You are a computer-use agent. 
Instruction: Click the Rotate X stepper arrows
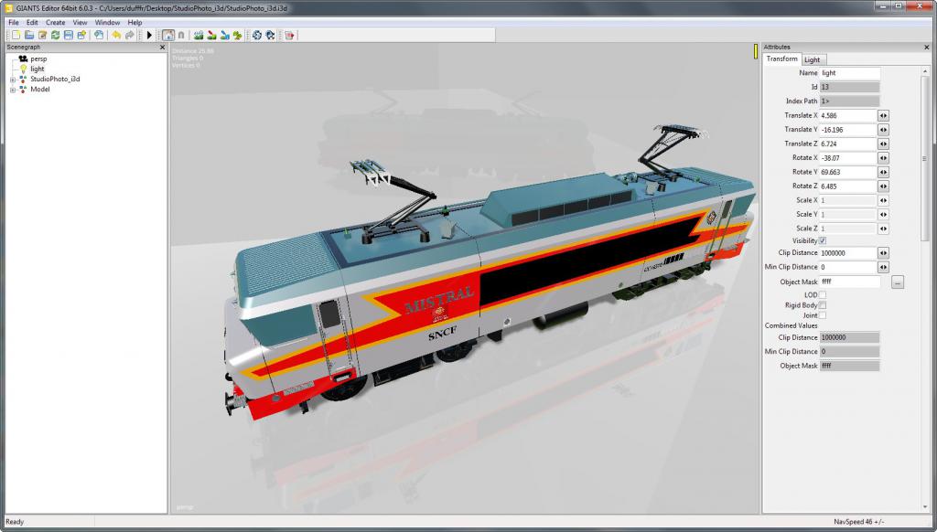883,157
